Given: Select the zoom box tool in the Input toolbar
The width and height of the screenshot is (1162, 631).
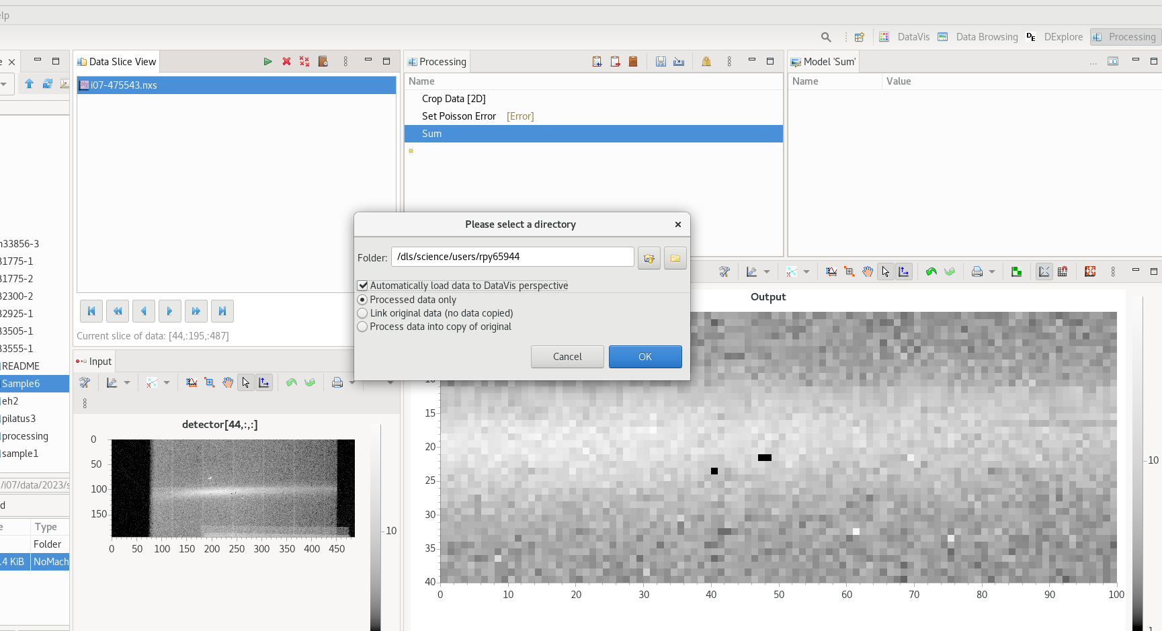Looking at the screenshot, I should tap(210, 383).
